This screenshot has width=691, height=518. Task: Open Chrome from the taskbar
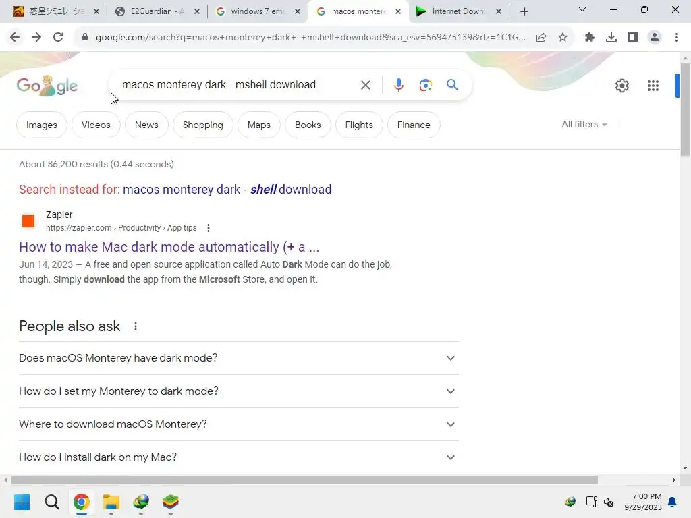pyautogui.click(x=82, y=502)
